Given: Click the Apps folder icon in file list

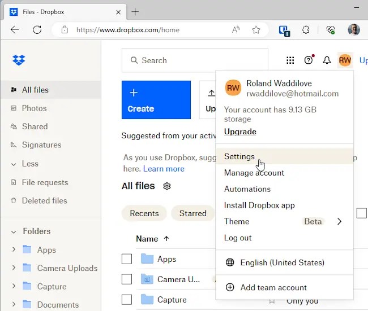Looking at the screenshot, I should [147, 259].
